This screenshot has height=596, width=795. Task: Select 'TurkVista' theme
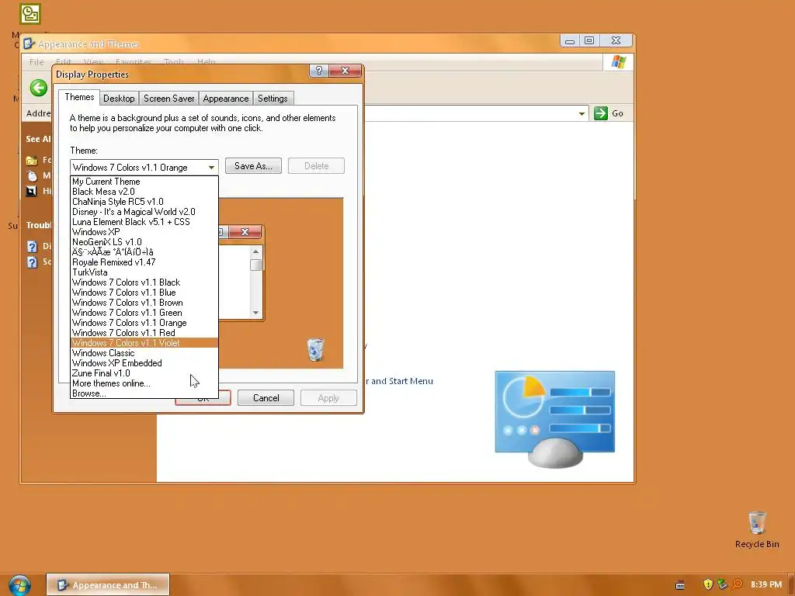pos(144,272)
